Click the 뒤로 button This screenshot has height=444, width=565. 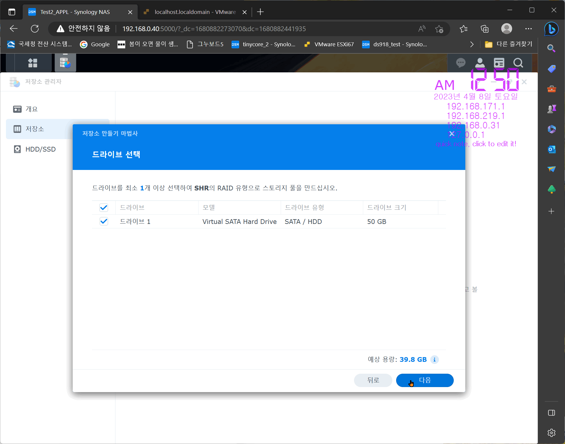click(x=373, y=380)
